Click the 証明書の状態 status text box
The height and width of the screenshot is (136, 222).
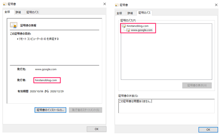click(167, 106)
